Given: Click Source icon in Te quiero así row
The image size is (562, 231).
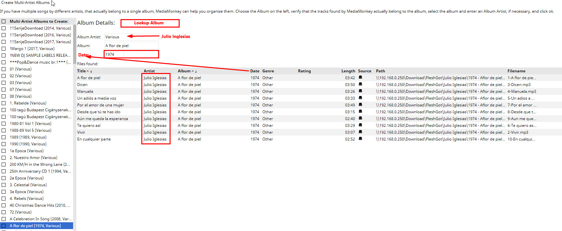Looking at the screenshot, I should [x=360, y=125].
